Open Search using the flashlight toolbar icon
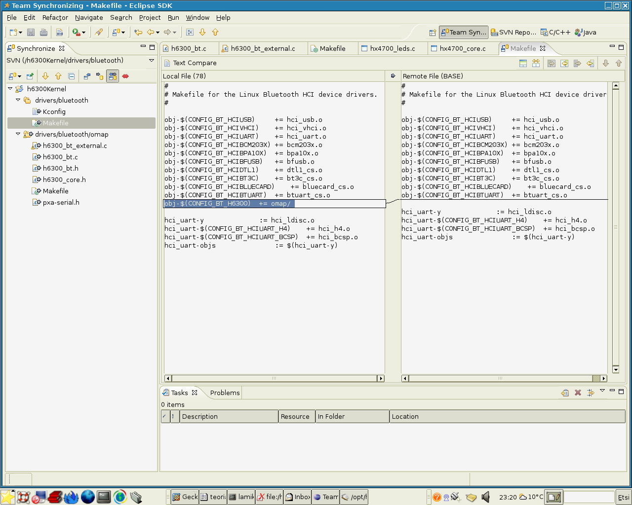Image resolution: width=632 pixels, height=505 pixels. (x=99, y=31)
